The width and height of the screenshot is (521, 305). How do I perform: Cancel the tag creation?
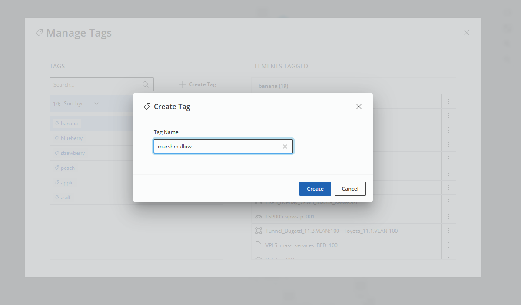pos(350,189)
